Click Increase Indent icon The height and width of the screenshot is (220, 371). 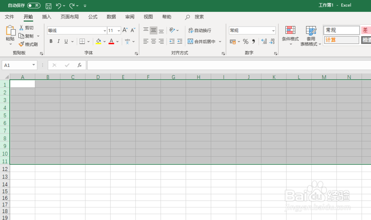tap(180, 41)
